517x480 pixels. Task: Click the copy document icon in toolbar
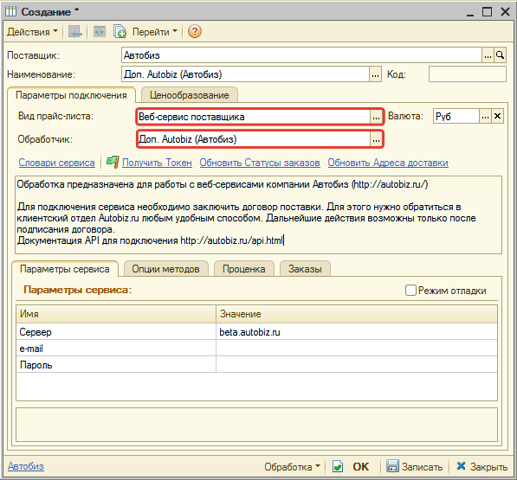click(120, 32)
